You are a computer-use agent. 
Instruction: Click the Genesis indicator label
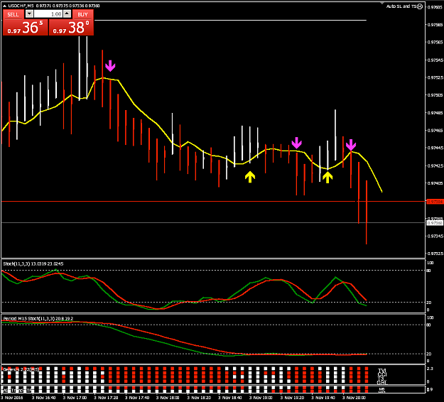[x=21, y=369]
